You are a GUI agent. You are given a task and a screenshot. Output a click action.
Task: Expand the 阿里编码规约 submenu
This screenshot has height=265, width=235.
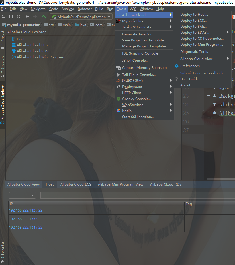[144, 81]
